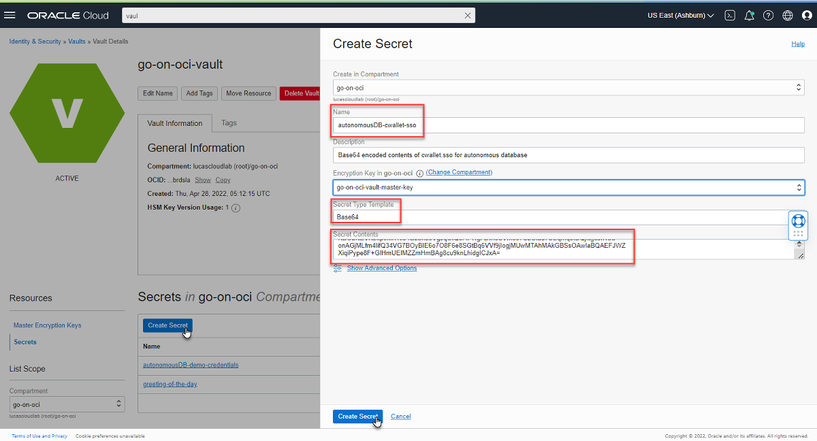Open the announcements bell icon
This screenshot has width=817, height=441.
pos(749,15)
